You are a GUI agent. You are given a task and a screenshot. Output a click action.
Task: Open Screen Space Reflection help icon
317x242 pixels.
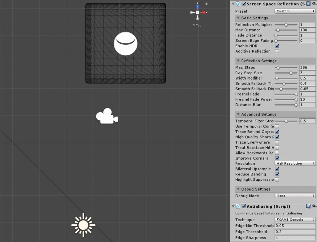point(308,4)
